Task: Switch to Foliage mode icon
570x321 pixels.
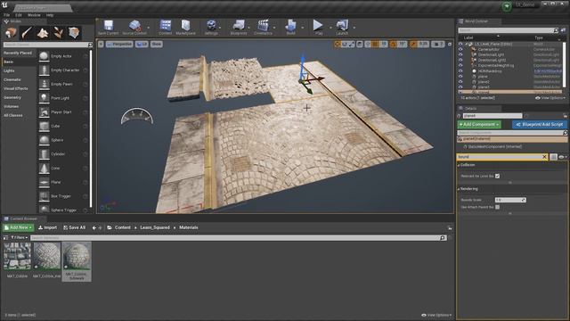Action: coord(58,33)
